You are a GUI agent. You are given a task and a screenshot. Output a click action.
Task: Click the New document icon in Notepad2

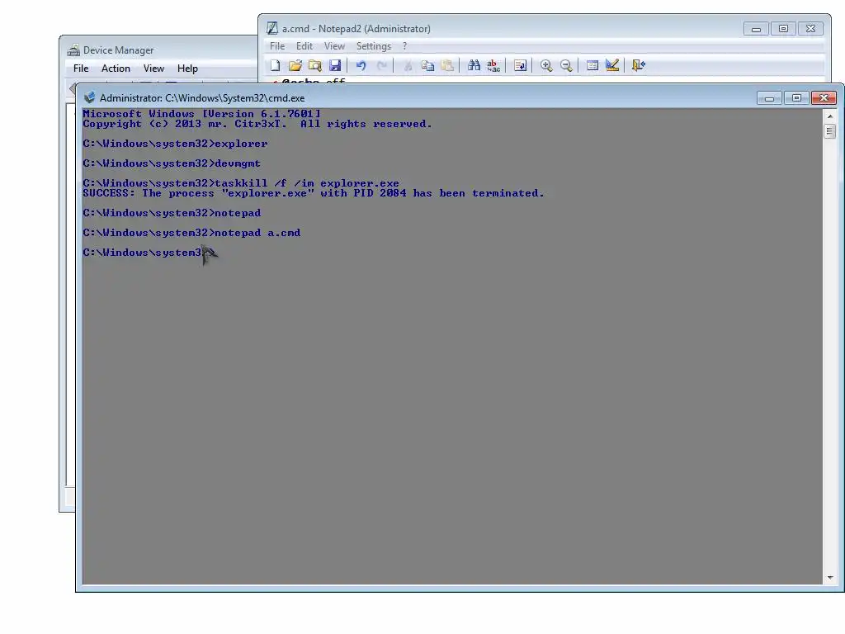(276, 66)
